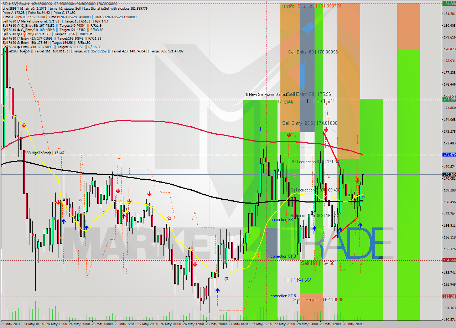This screenshot has height=328, width=456.
Task: Select the 'C_Entry88: 171.36' line
Action: [48, 34]
